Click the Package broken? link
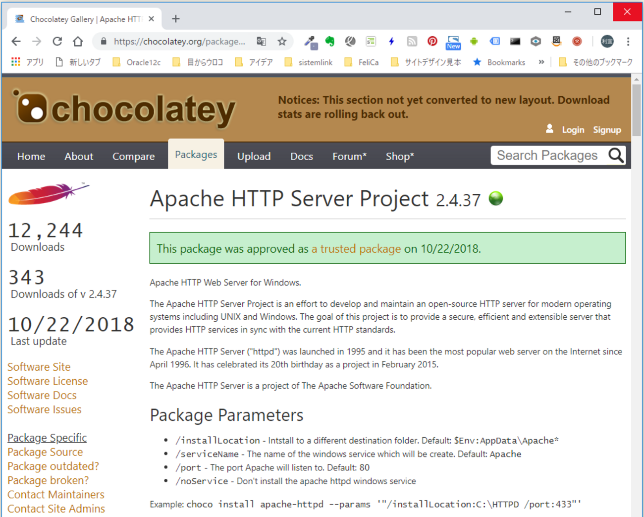644x517 pixels. [x=48, y=480]
